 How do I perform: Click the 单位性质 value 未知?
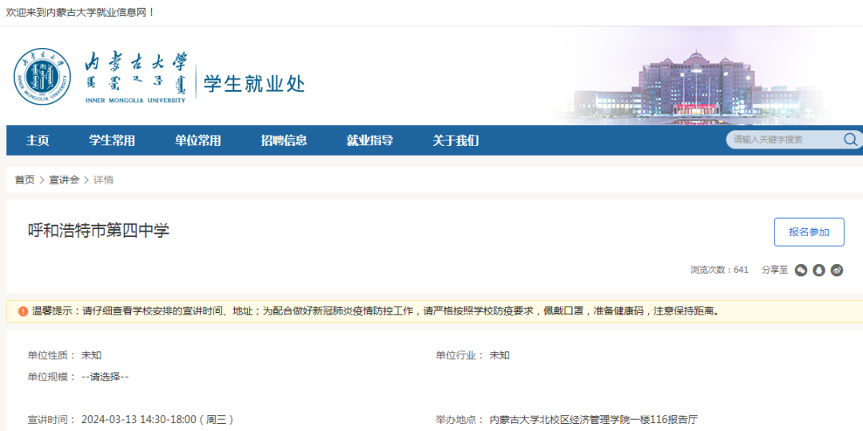91,355
